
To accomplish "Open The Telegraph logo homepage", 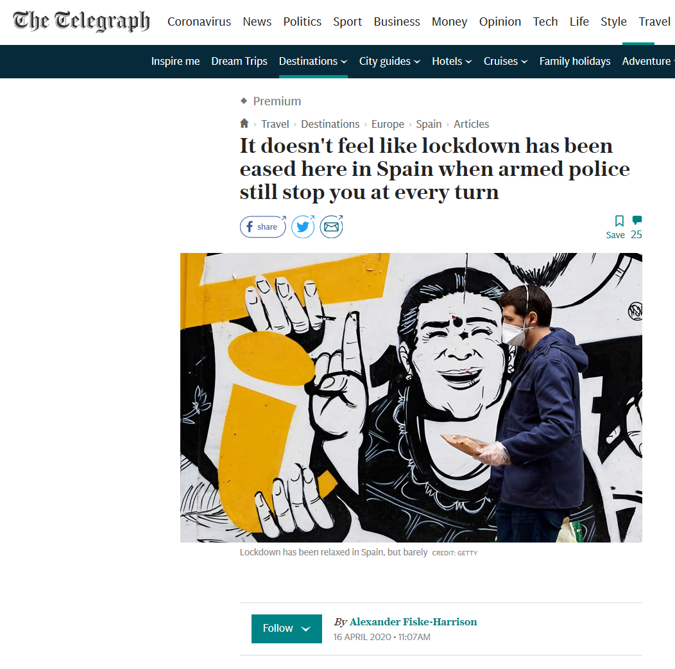I will pos(81,22).
